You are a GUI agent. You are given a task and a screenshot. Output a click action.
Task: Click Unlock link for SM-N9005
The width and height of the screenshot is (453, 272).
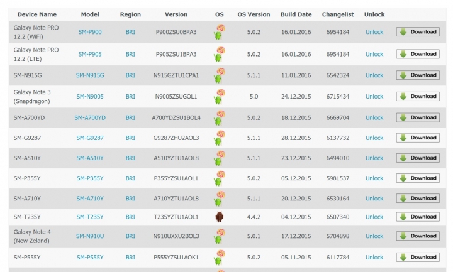[374, 97]
